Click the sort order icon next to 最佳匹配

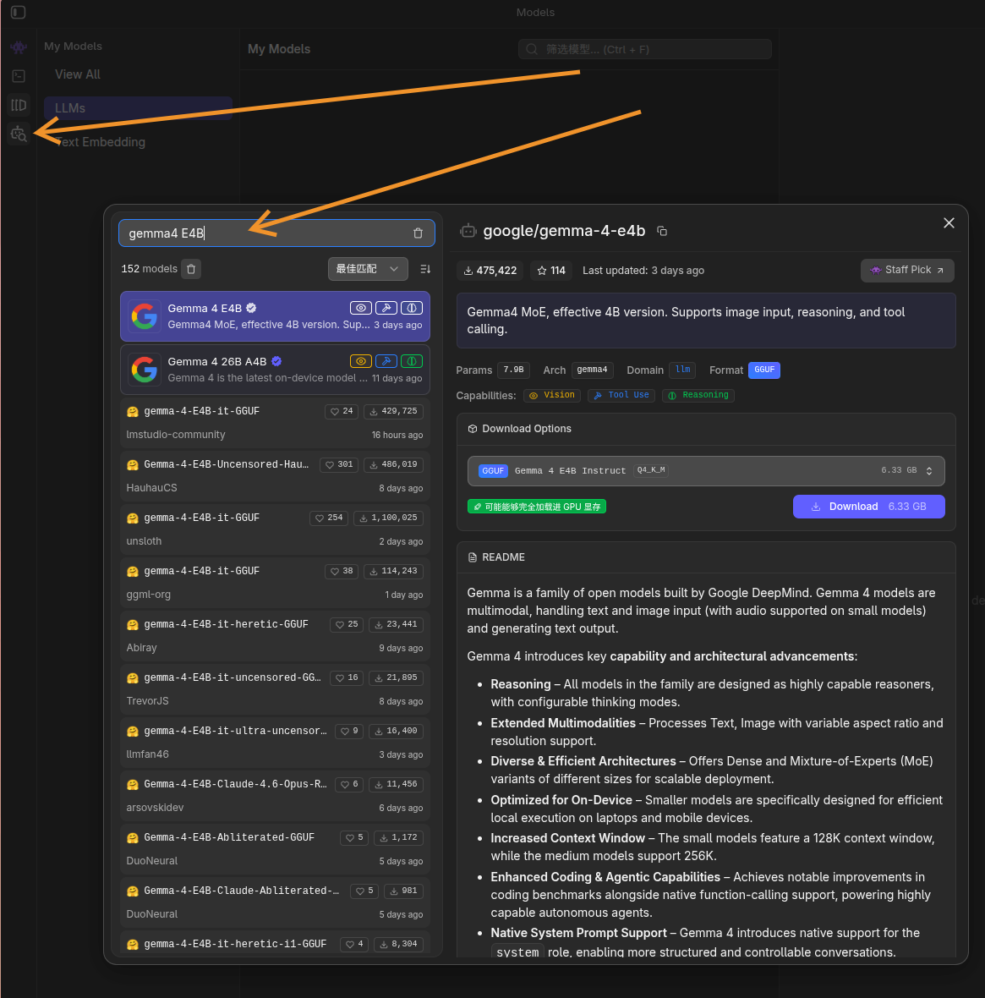coord(425,269)
